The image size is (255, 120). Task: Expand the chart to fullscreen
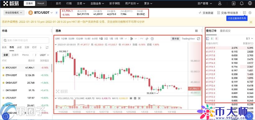[x=199, y=39]
